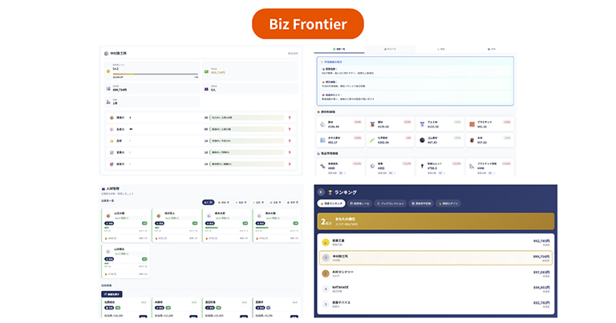The width and height of the screenshot is (616, 323).
Task: Click the rubber material black circle icon
Action: click(x=422, y=139)
